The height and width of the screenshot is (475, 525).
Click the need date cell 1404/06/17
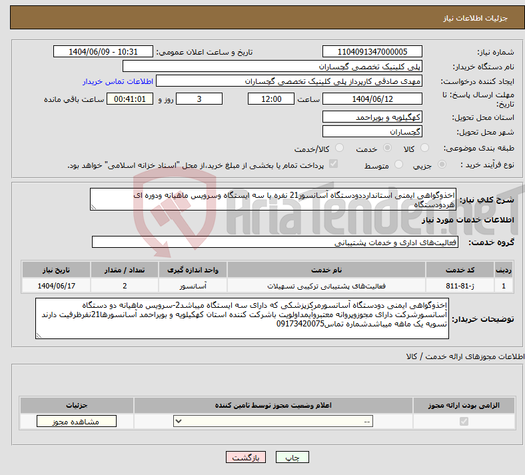[x=56, y=286]
